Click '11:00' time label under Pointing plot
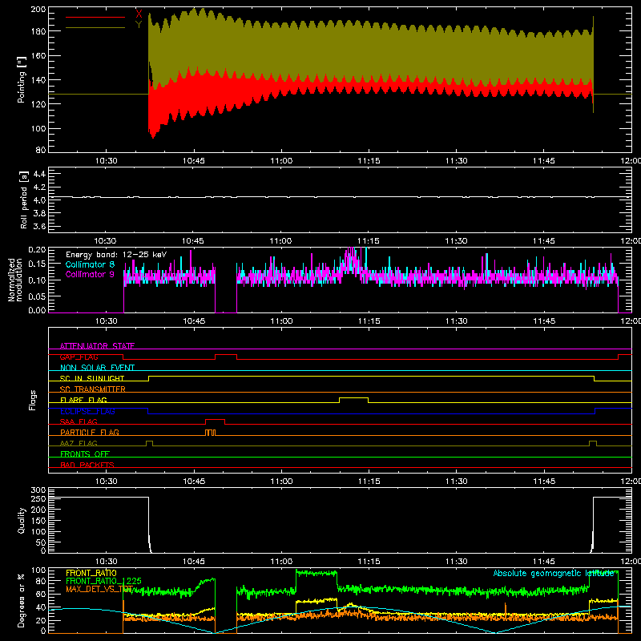 281,161
